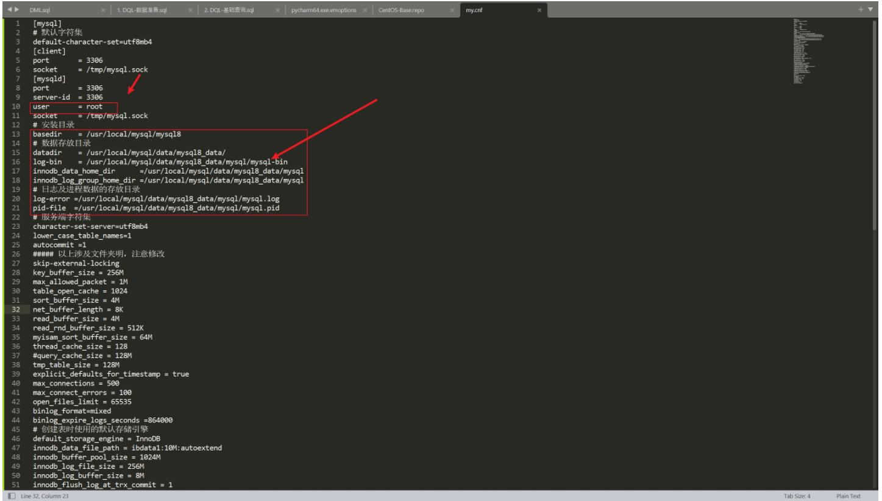Click the explicit_defaults_for_timestamp = true line
Viewport: 882px width, 501px height.
click(111, 374)
